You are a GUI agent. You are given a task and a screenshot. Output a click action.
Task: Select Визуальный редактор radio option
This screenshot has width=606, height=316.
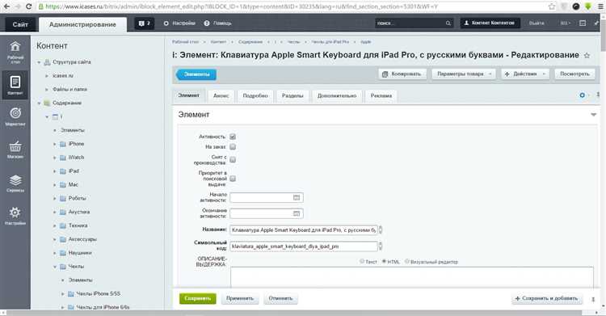point(407,262)
